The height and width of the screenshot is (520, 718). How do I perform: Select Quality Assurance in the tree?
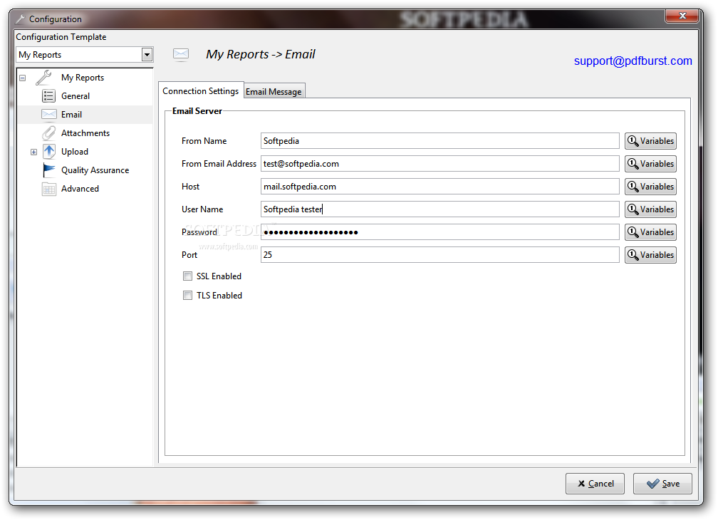click(x=95, y=170)
